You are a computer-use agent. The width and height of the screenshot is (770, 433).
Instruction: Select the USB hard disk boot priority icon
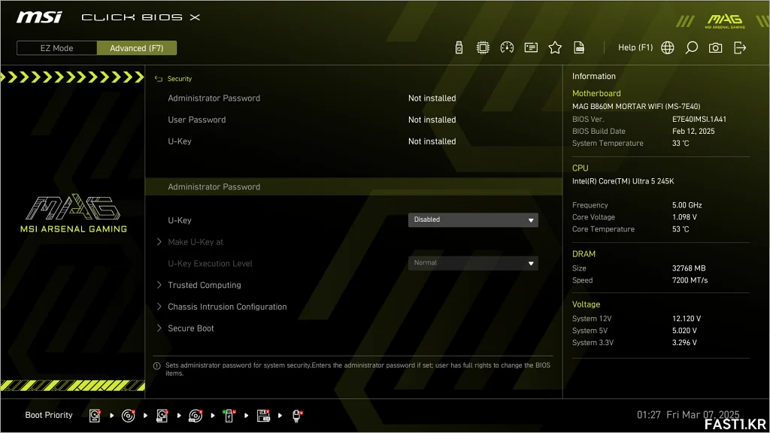click(x=162, y=416)
